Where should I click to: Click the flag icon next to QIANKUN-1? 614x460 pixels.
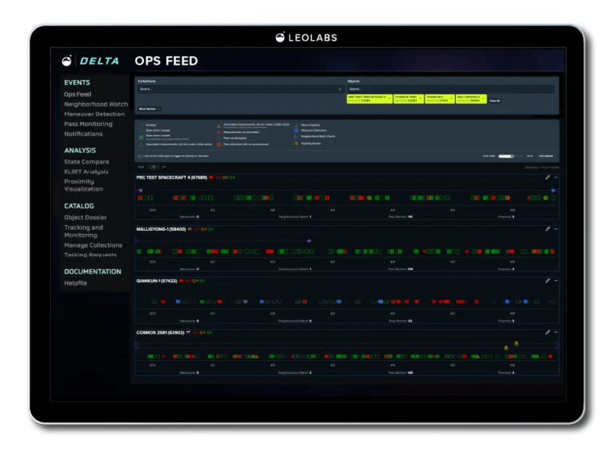(x=181, y=281)
